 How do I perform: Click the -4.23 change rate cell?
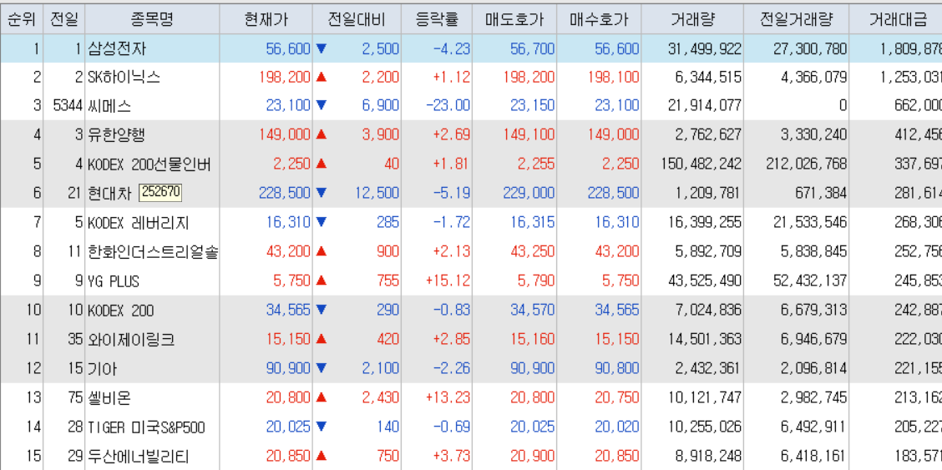click(451, 49)
